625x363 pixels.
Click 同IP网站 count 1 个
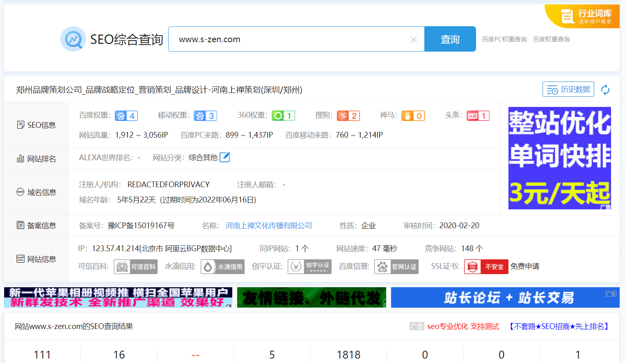(x=302, y=249)
